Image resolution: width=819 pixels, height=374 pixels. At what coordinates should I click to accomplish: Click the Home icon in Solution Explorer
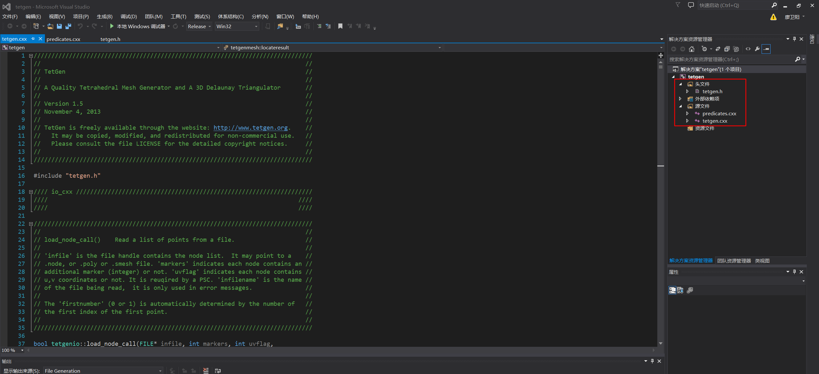(692, 49)
